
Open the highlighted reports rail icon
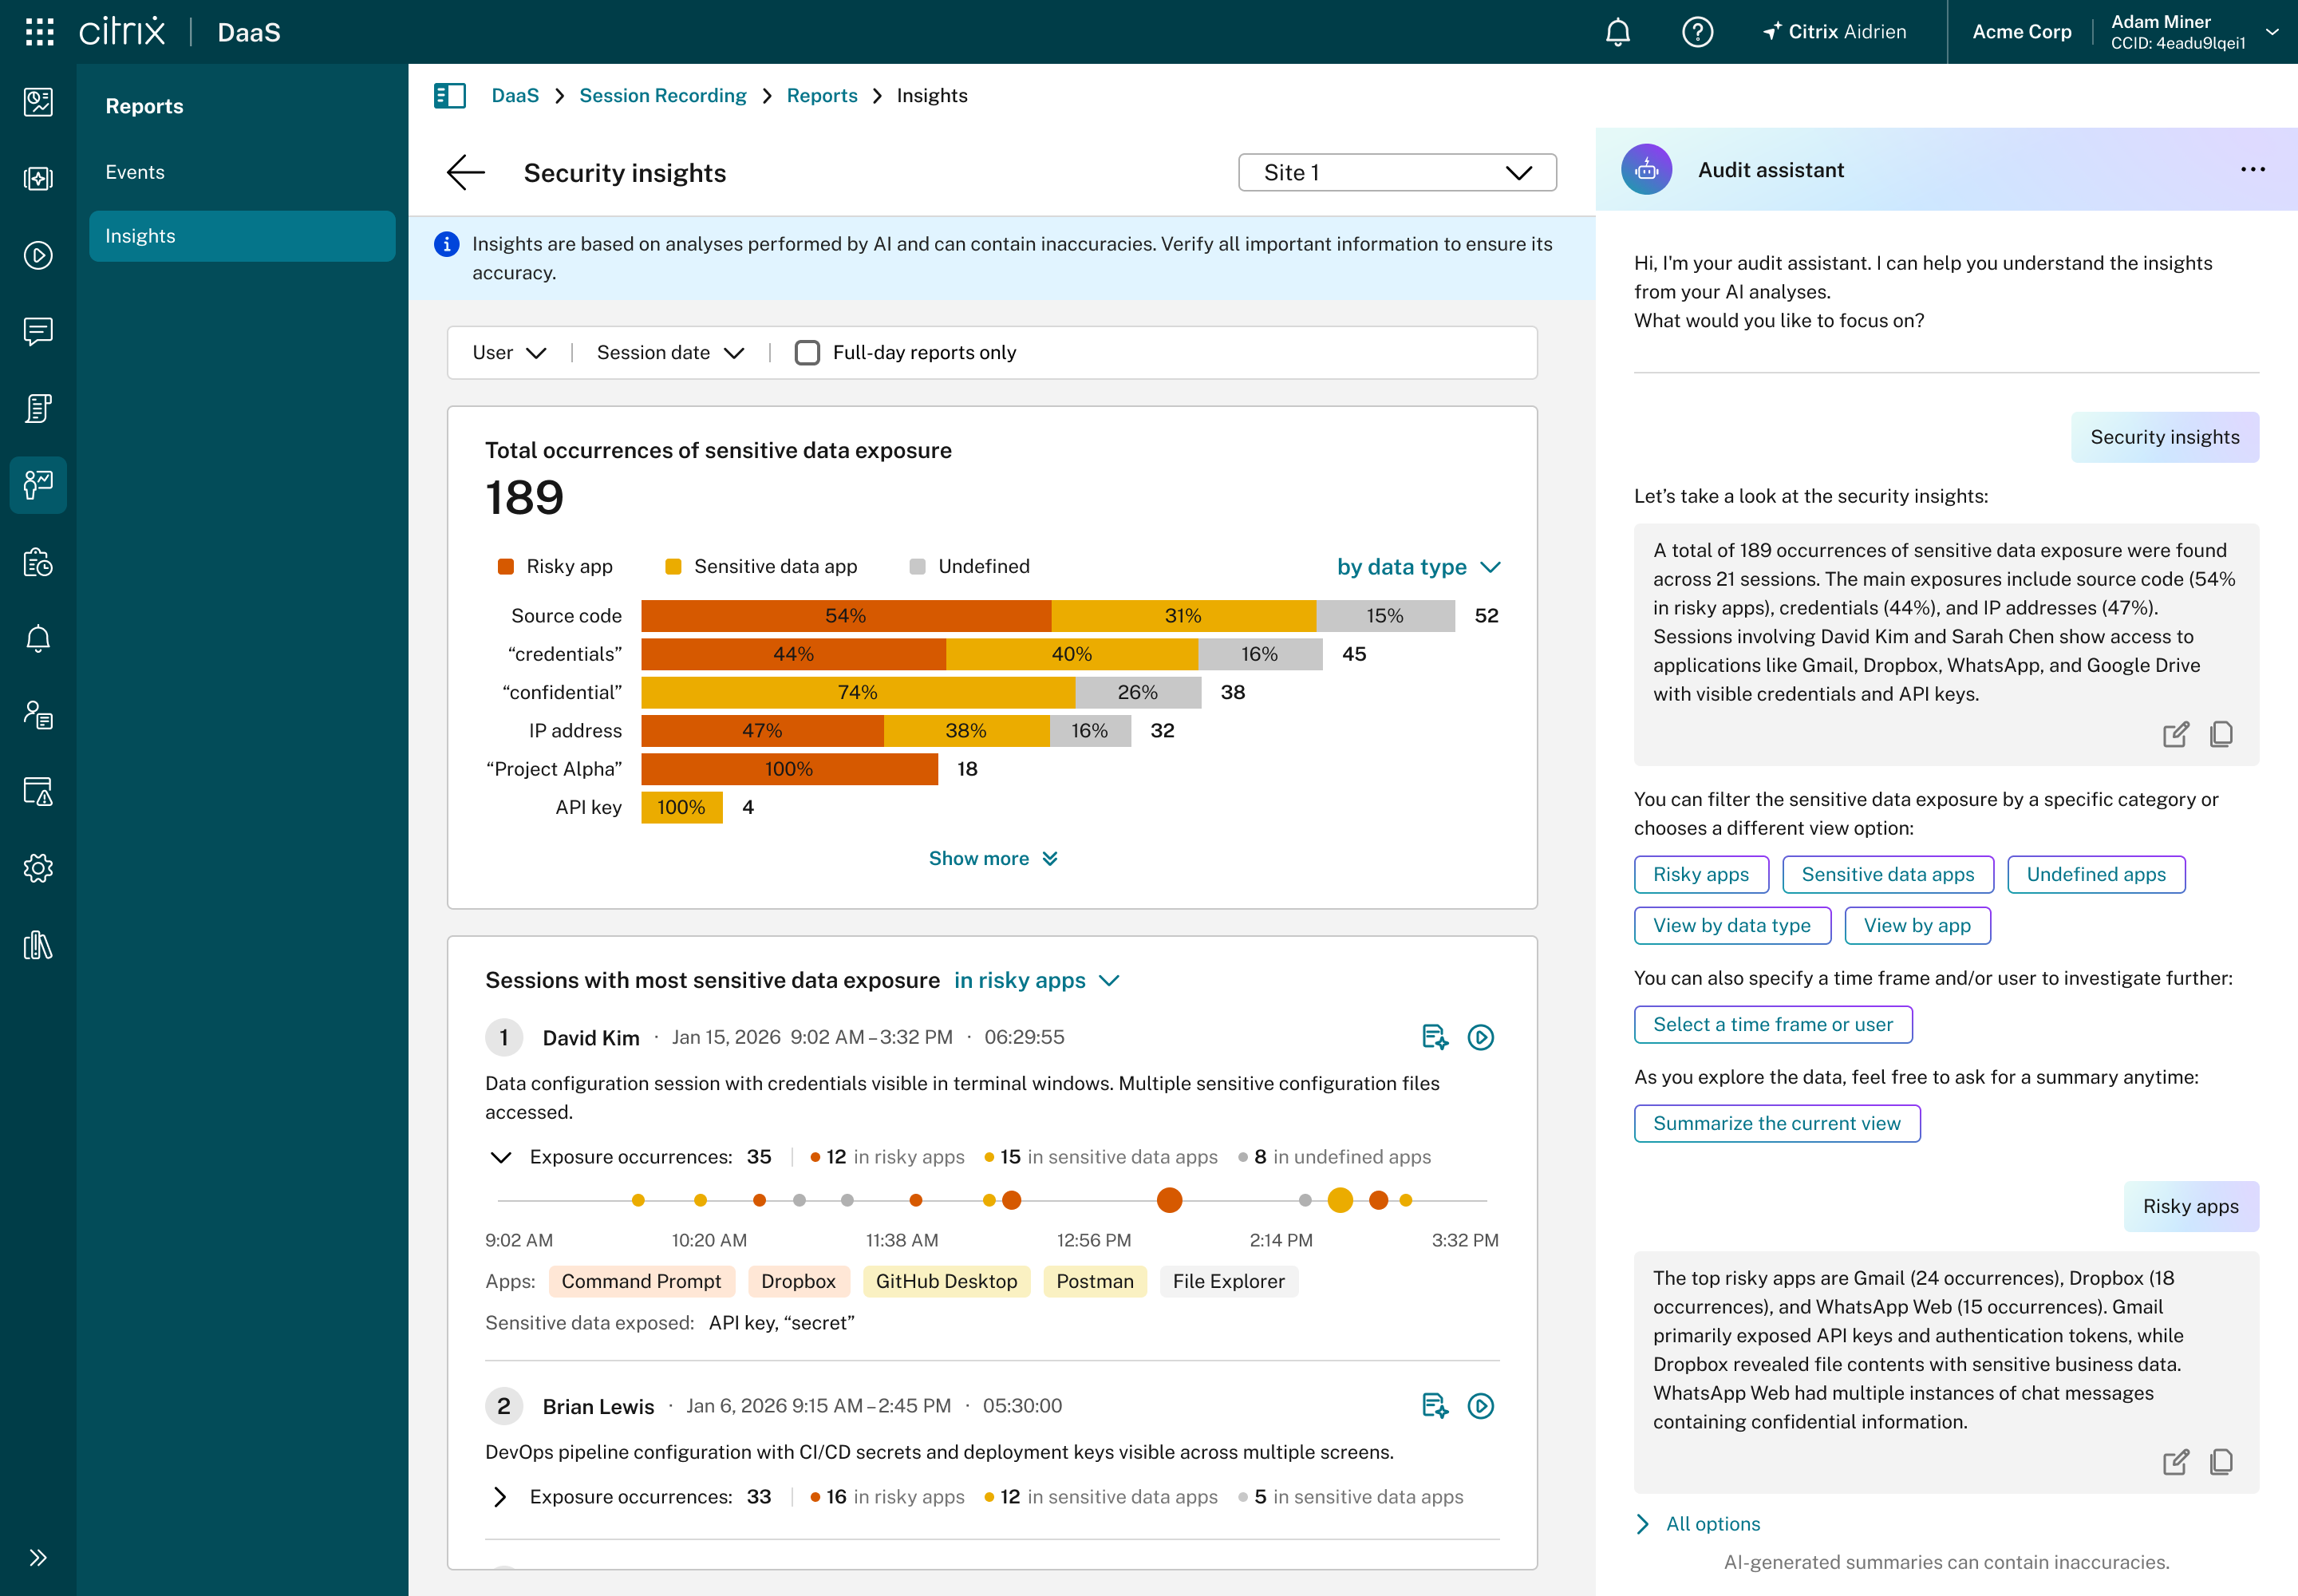point(38,485)
